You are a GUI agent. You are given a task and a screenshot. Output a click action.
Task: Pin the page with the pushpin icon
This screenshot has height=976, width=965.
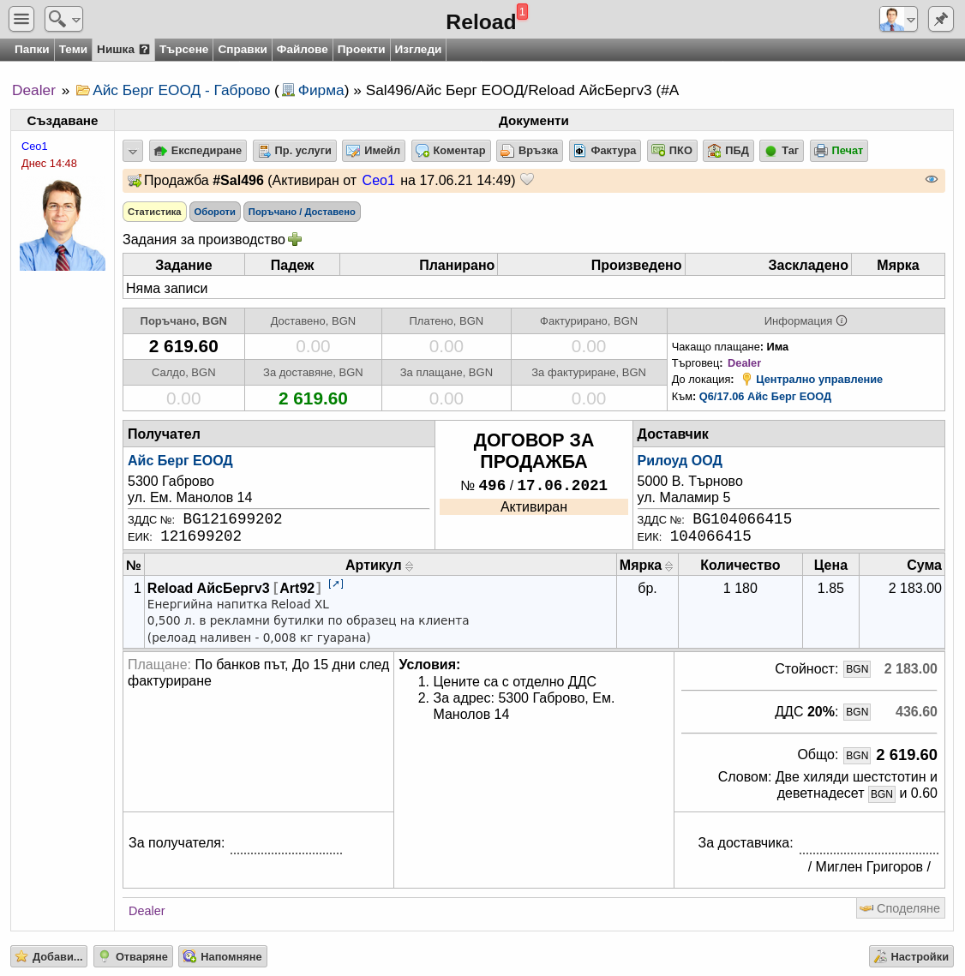point(941,19)
